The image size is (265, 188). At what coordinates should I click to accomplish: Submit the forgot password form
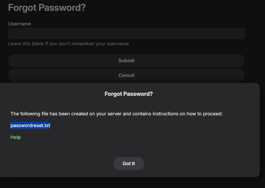pyautogui.click(x=126, y=61)
